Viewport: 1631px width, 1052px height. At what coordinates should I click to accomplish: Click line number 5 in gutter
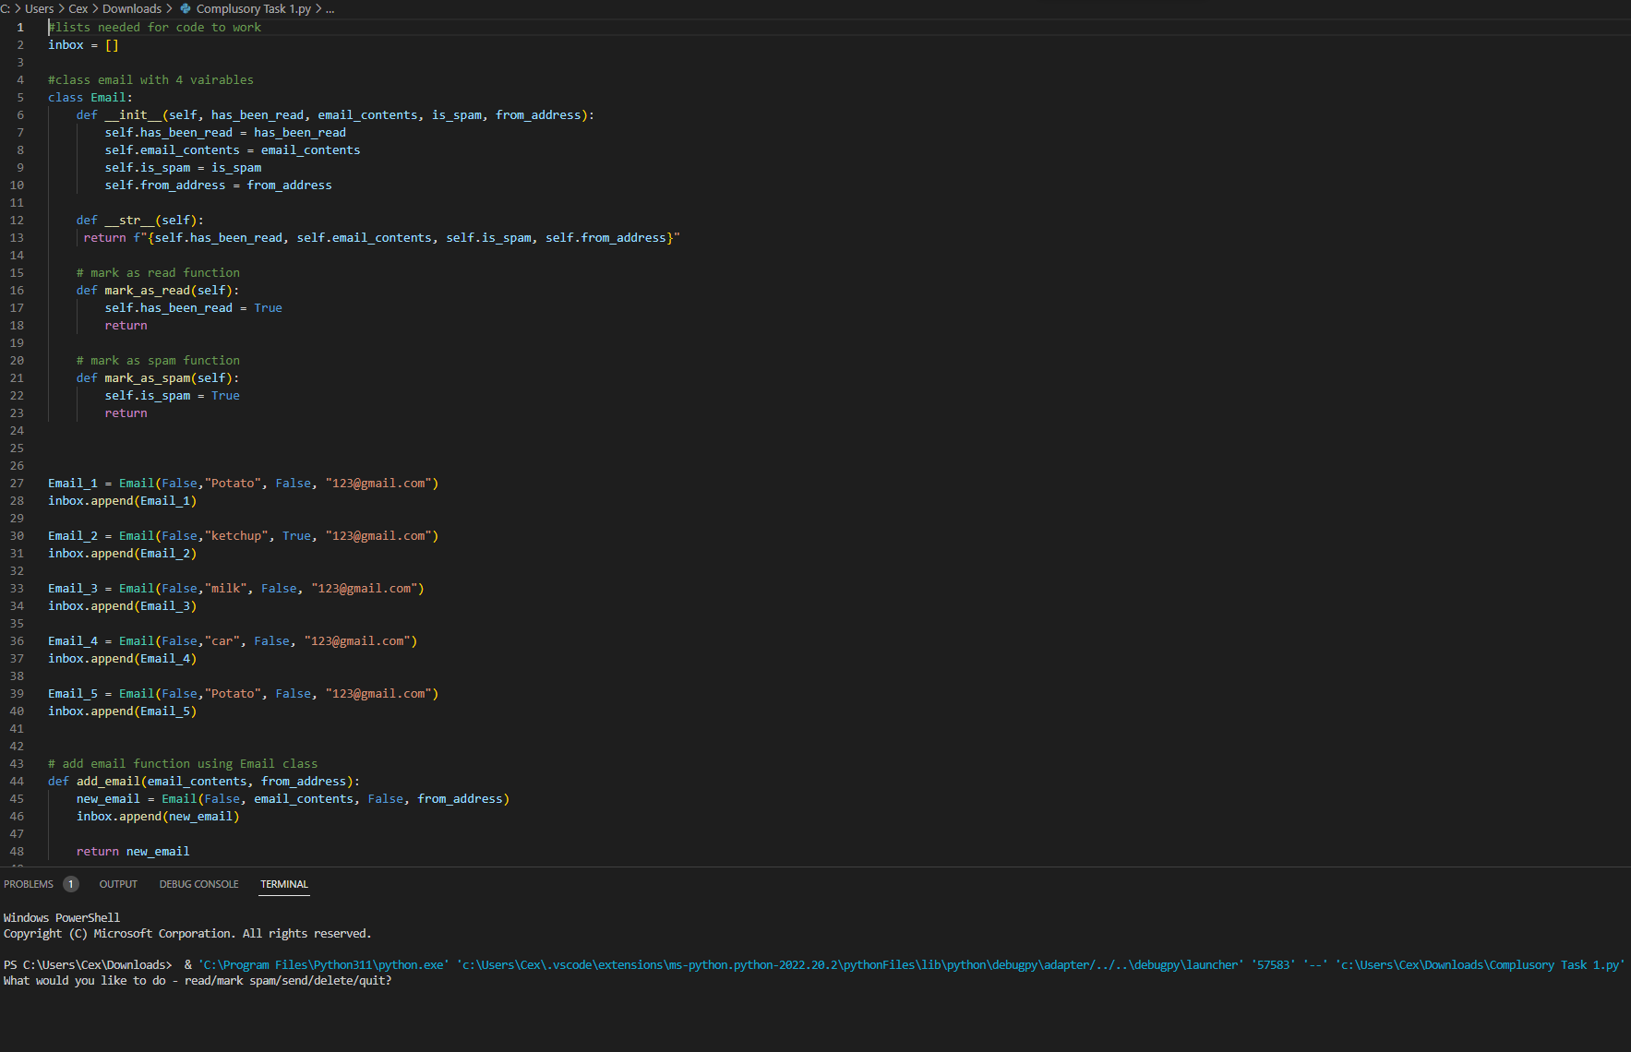pyautogui.click(x=20, y=97)
